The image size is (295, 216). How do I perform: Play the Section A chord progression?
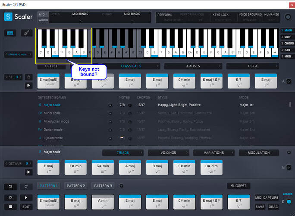28,86
